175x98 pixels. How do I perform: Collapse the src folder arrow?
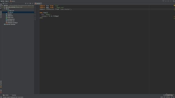point(4,9)
